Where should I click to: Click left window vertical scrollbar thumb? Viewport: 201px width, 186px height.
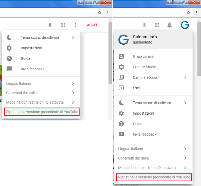[110, 53]
